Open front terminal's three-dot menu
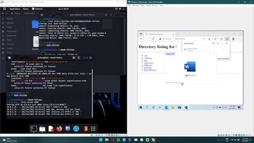254x143 pixels. click(79, 58)
